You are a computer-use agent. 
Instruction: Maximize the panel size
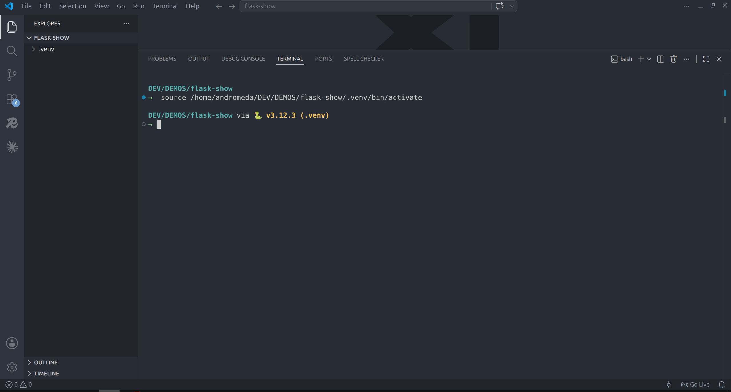point(706,59)
